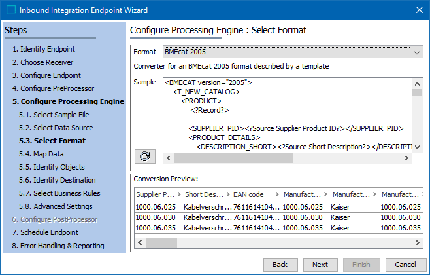Go to 8 Error Handling & Reporting
Image resolution: width=430 pixels, height=275 pixels.
click(x=58, y=246)
